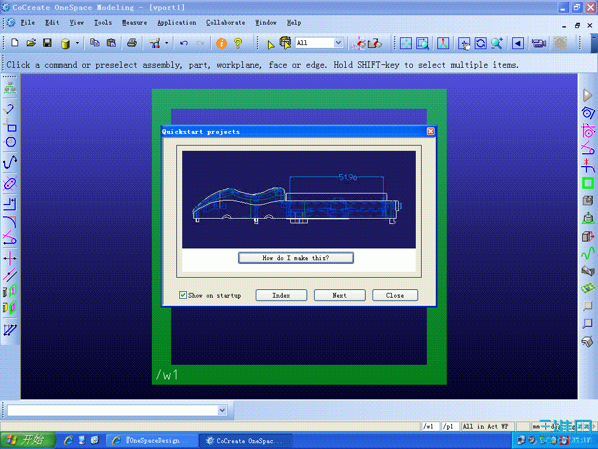Open the Edit menu
The height and width of the screenshot is (449, 598).
point(52,23)
